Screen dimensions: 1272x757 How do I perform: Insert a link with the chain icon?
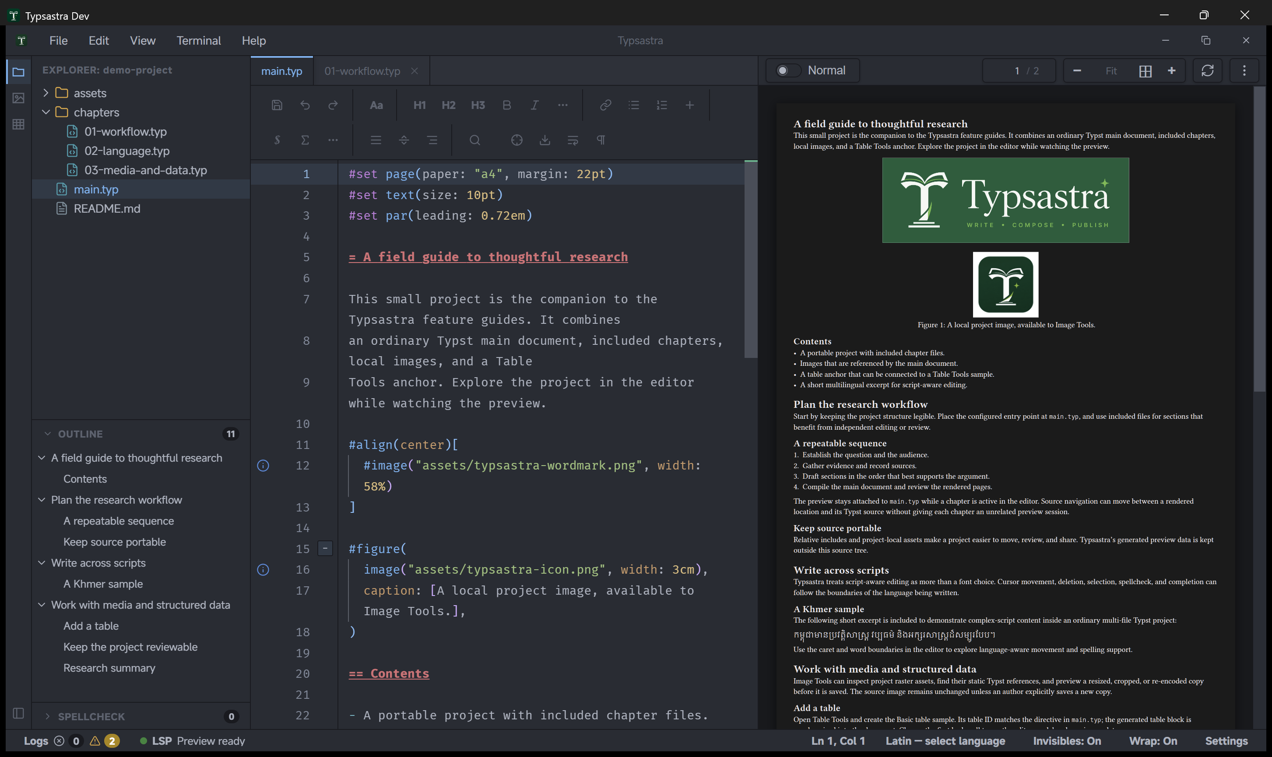605,105
